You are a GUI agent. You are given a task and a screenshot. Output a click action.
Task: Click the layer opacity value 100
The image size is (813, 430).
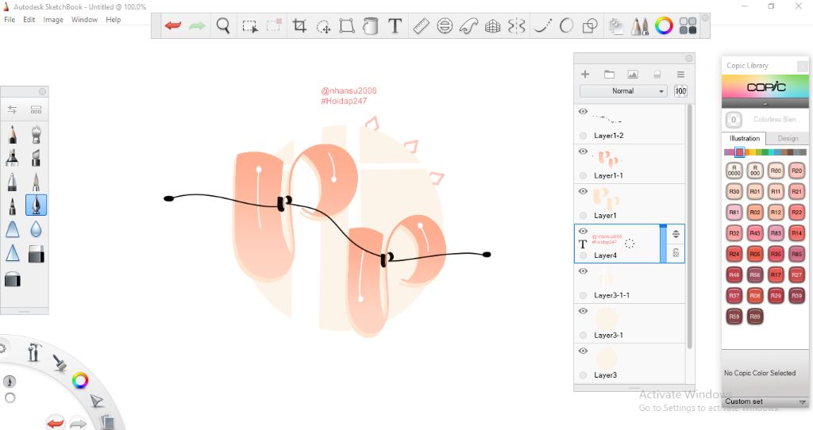click(680, 90)
